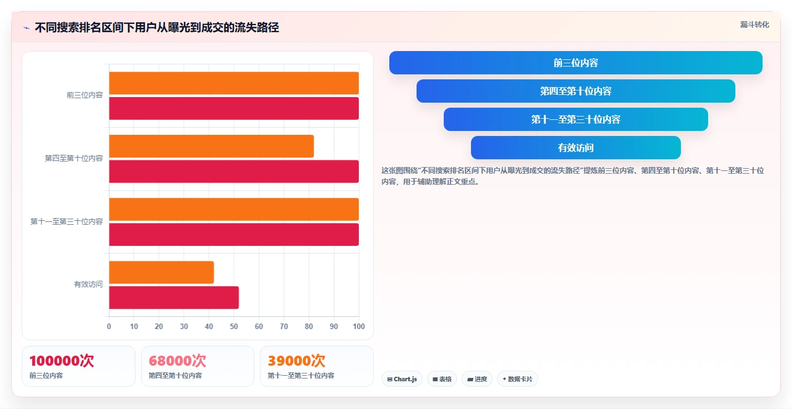The width and height of the screenshot is (792, 409).
Task: Click the chart y-axis label 第四至第十位内容
Action: tap(74, 159)
